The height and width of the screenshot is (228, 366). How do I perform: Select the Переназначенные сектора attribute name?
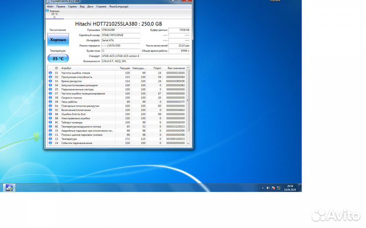pyautogui.click(x=77, y=89)
